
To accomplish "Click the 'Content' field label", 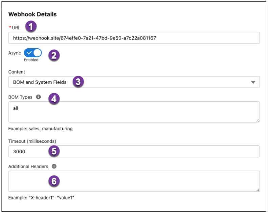I will 17,72.
